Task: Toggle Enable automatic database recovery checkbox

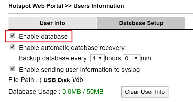Action: (x=12, y=47)
